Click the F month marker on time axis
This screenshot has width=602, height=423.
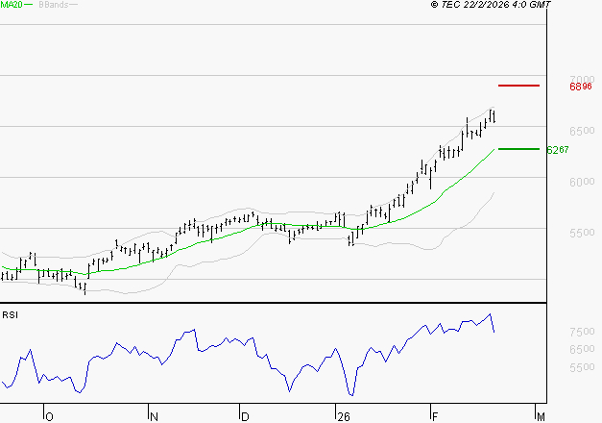point(435,417)
